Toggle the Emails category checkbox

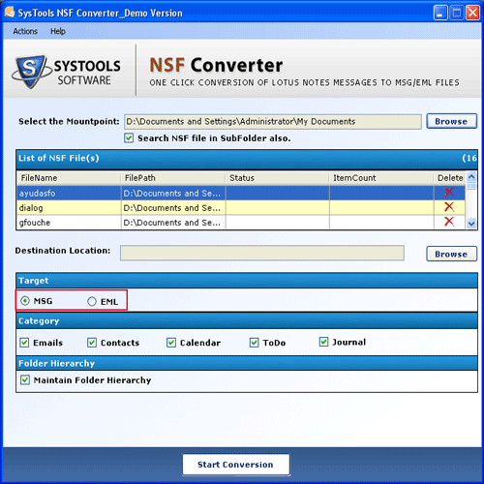pyautogui.click(x=24, y=343)
